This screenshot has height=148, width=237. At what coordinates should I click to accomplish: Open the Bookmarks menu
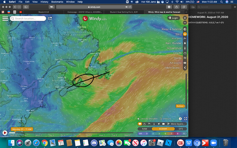click(57, 2)
